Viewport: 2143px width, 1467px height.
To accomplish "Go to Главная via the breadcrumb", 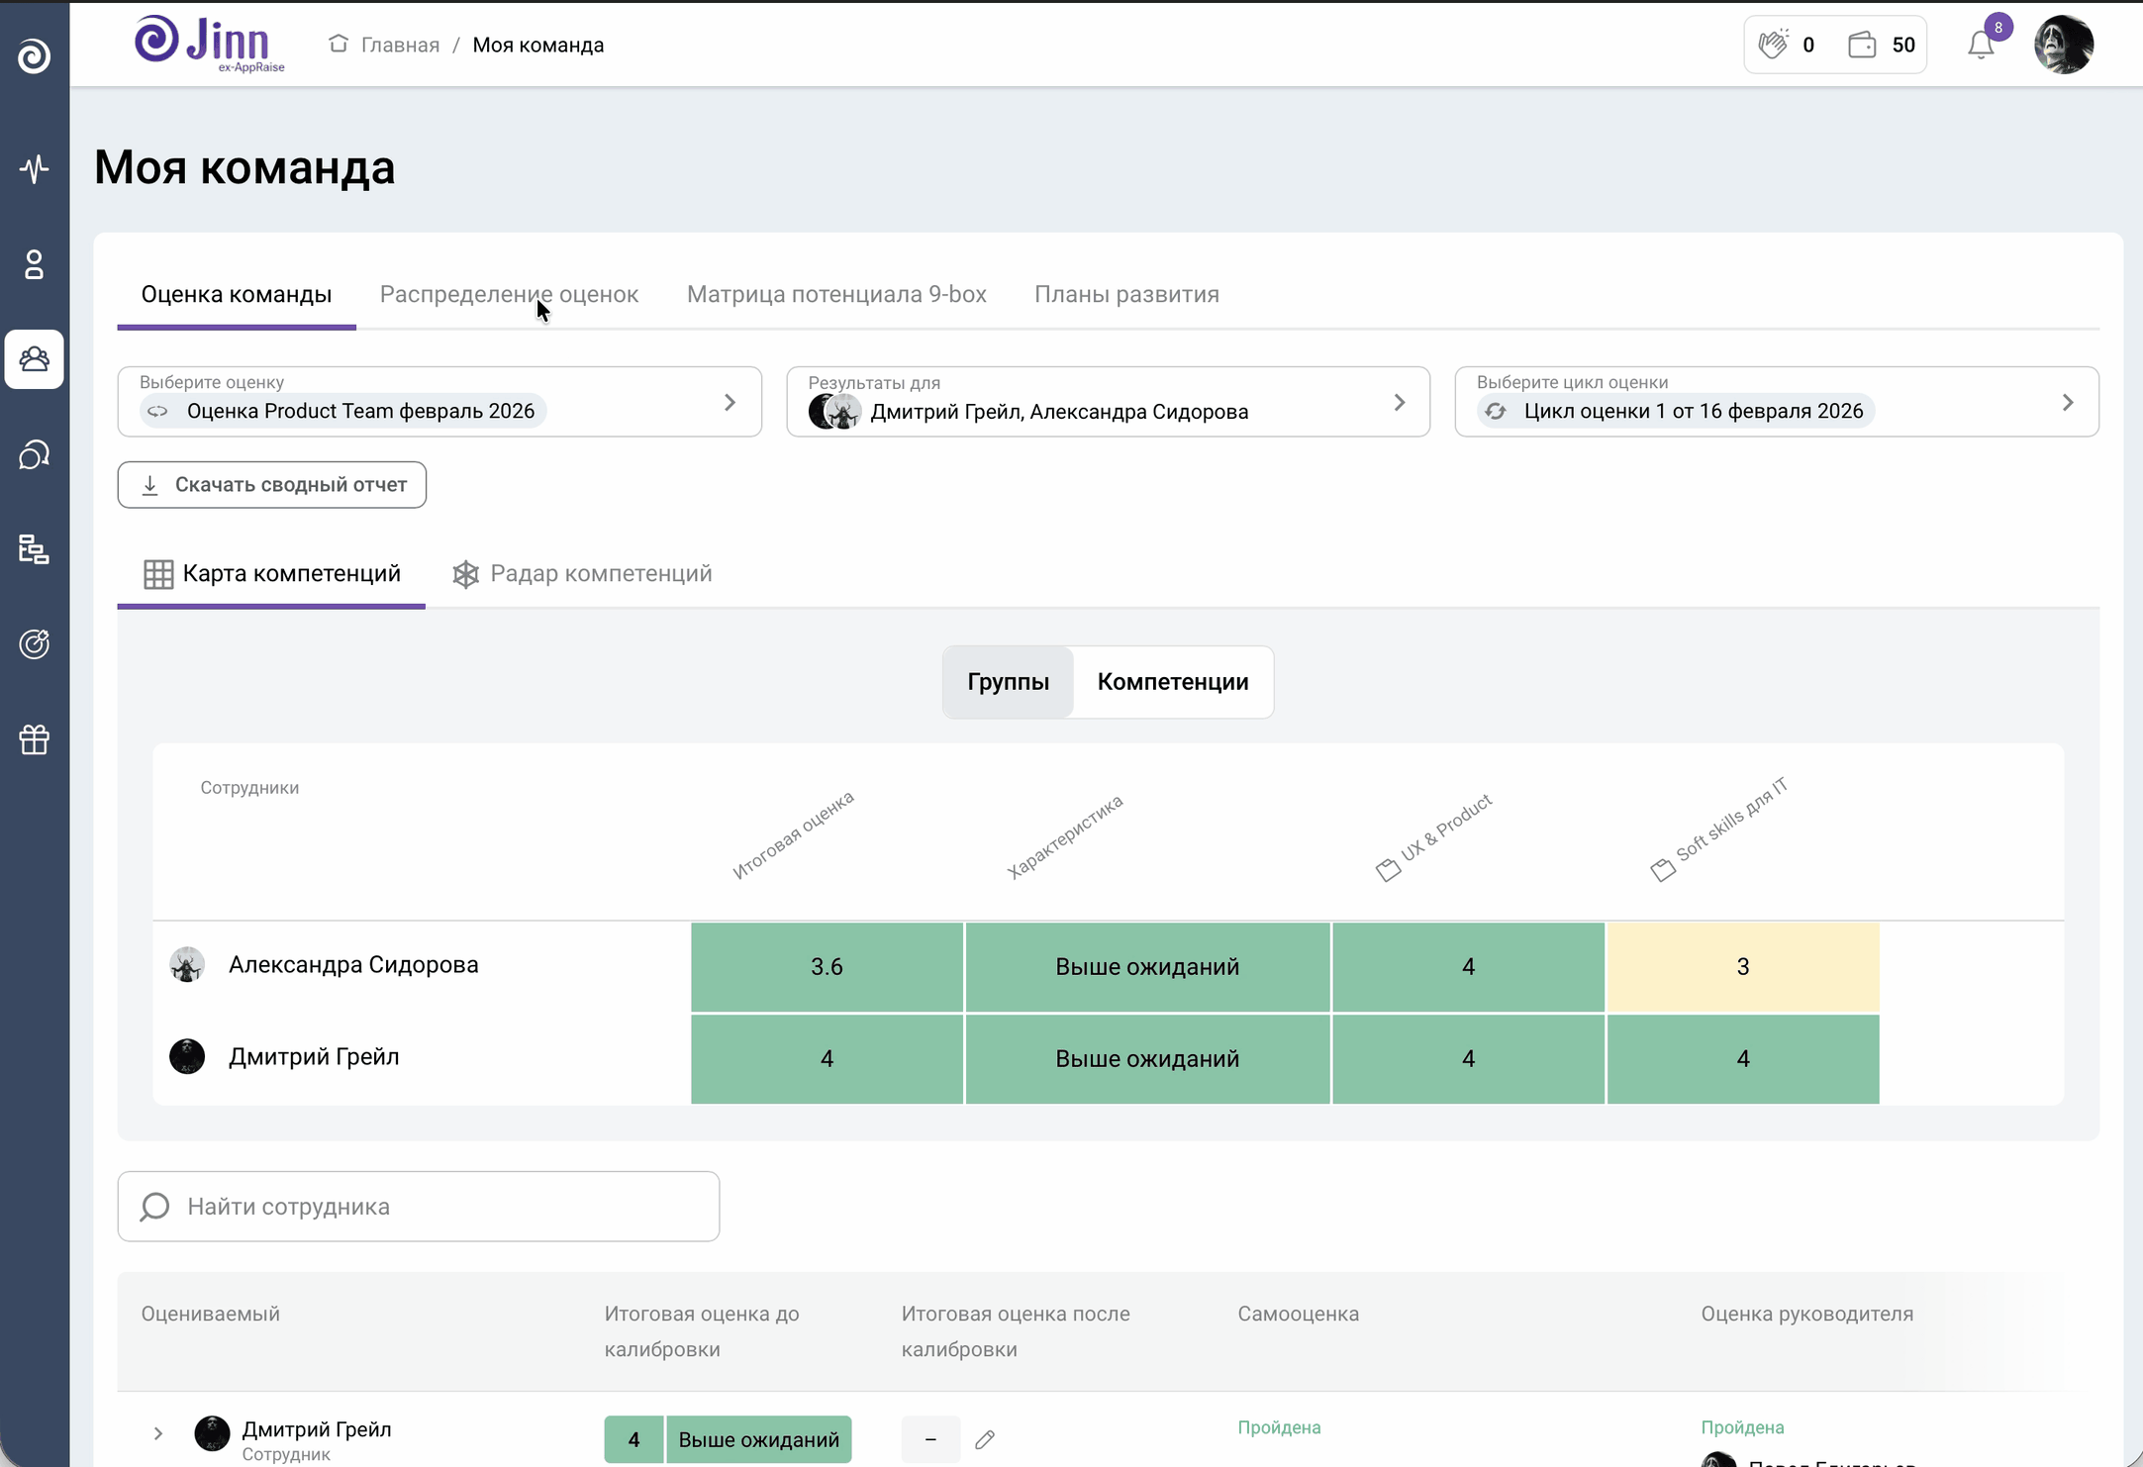I will click(400, 45).
